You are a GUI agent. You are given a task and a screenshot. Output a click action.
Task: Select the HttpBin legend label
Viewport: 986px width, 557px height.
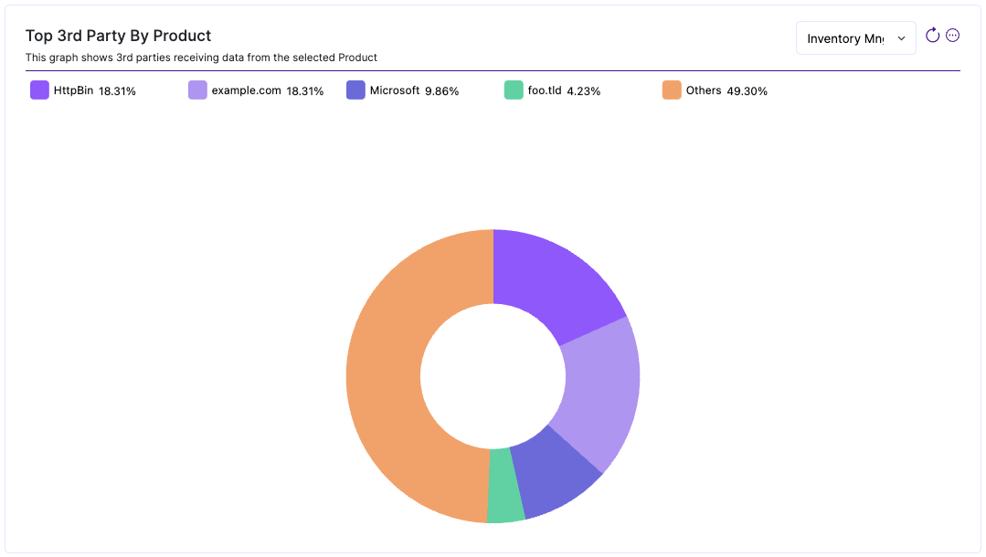[73, 90]
